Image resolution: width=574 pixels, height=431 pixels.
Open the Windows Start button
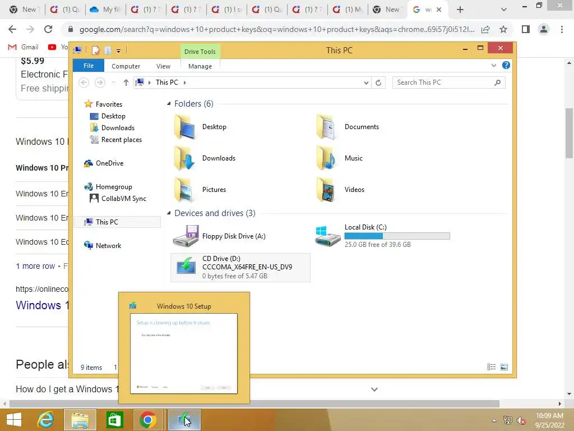(x=14, y=420)
